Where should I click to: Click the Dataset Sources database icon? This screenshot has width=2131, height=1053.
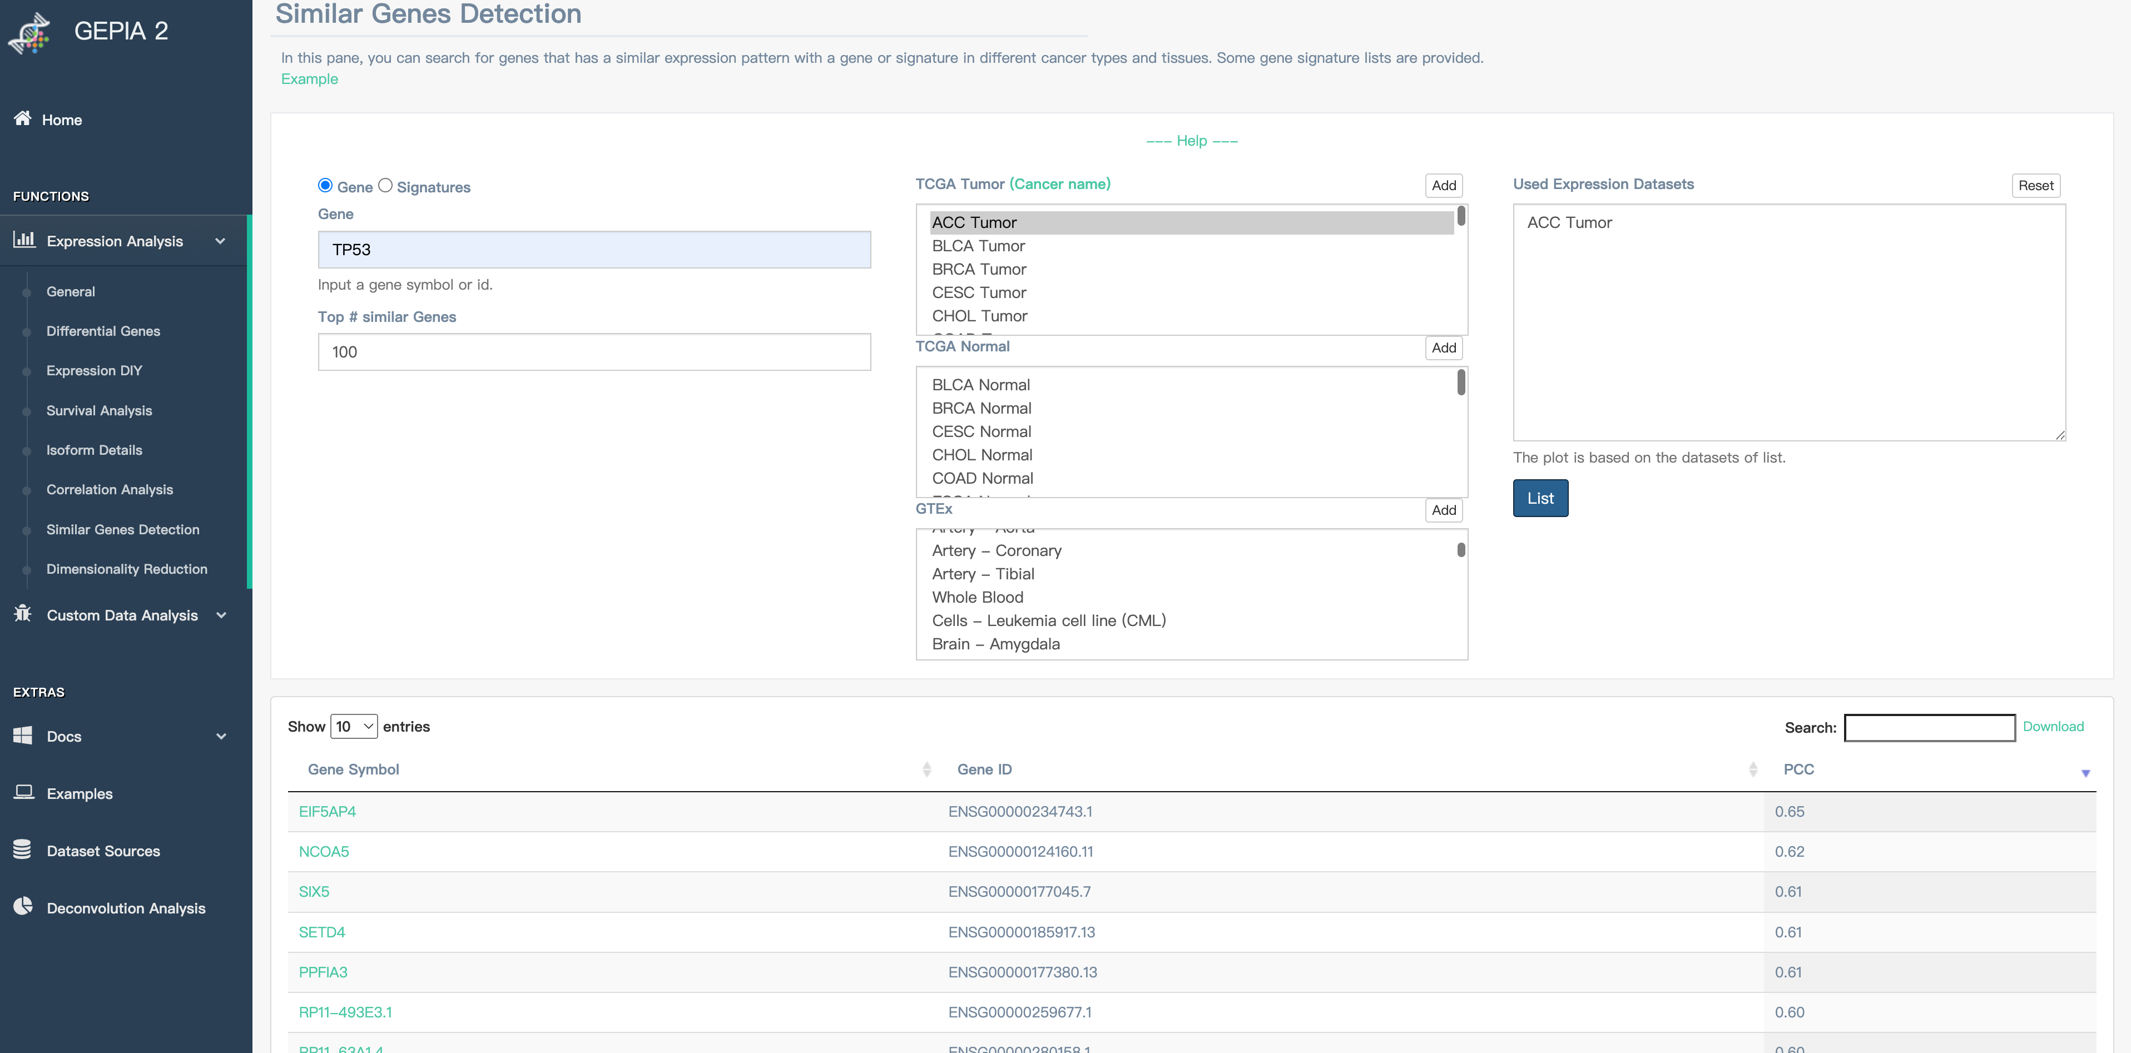[x=22, y=850]
